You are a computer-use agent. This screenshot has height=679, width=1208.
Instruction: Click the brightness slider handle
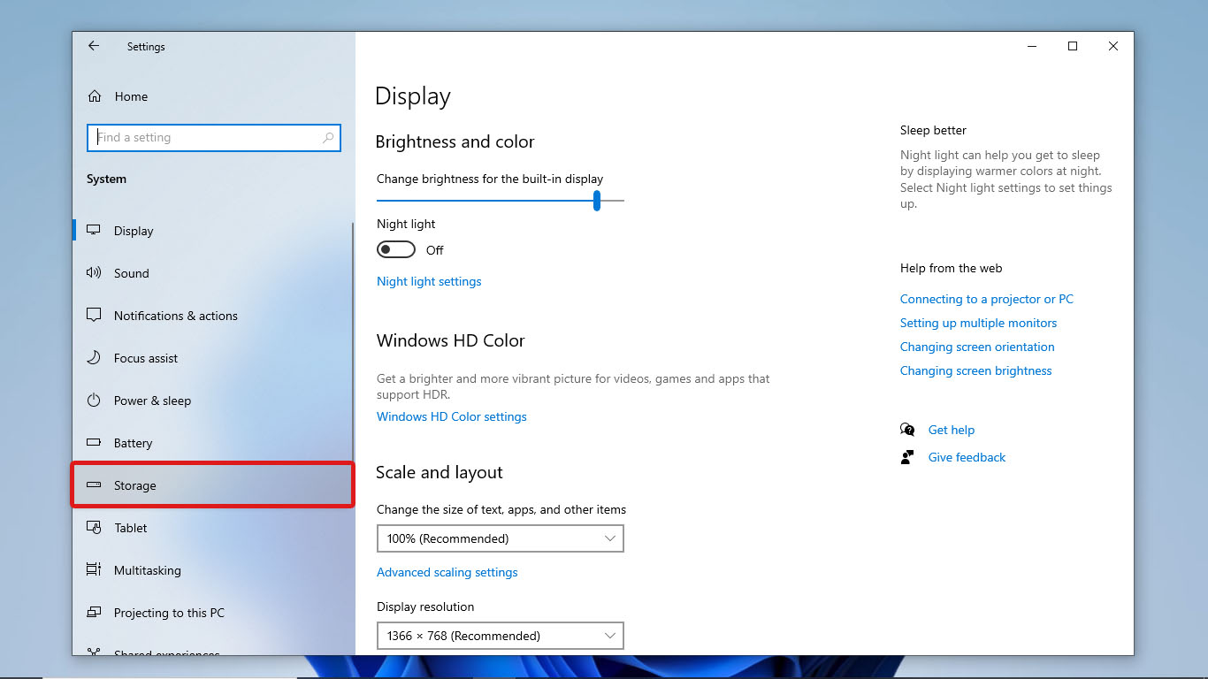[597, 201]
